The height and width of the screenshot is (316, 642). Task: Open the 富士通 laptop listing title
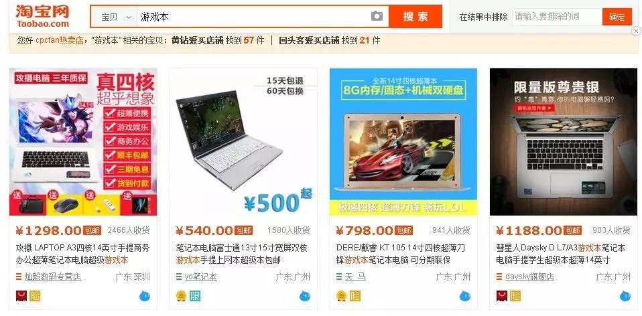241,254
